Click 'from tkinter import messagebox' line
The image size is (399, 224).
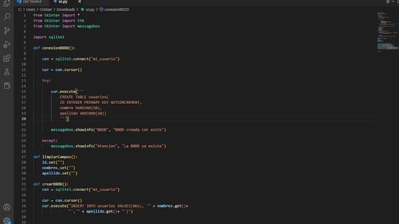coord(67,26)
